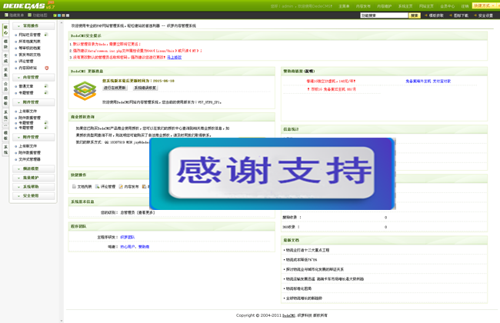
Task: Click the sidebar scrollbar up arrow
Action: [x=62, y=22]
